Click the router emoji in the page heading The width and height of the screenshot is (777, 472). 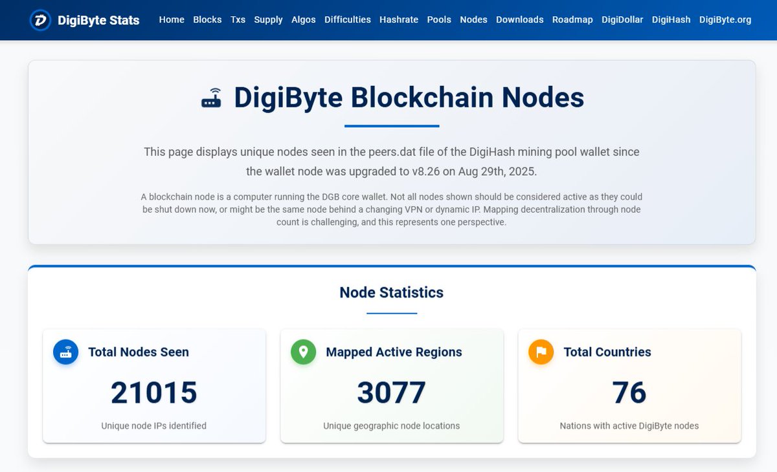pyautogui.click(x=211, y=98)
